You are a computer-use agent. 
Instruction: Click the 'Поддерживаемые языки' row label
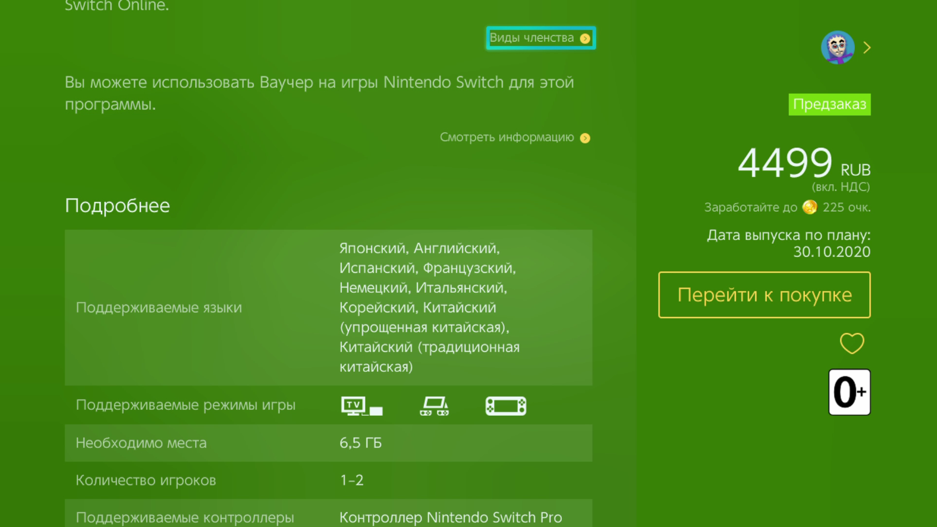coord(159,307)
